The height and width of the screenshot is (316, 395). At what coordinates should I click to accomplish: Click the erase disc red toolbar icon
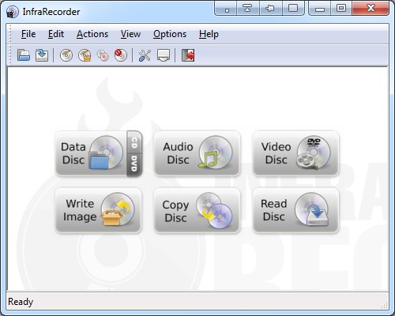click(121, 55)
